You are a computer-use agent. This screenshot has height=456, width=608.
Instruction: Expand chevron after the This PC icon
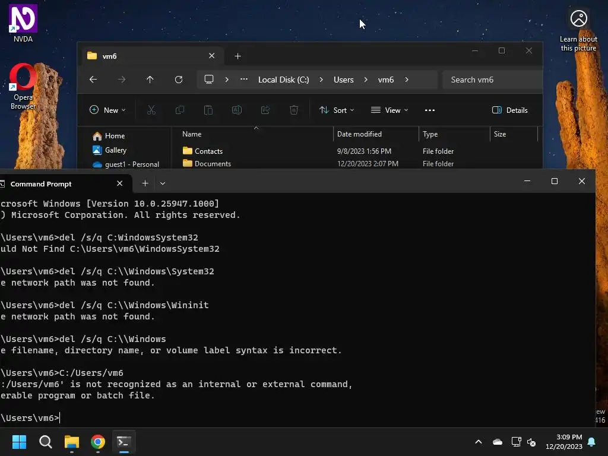(x=227, y=80)
